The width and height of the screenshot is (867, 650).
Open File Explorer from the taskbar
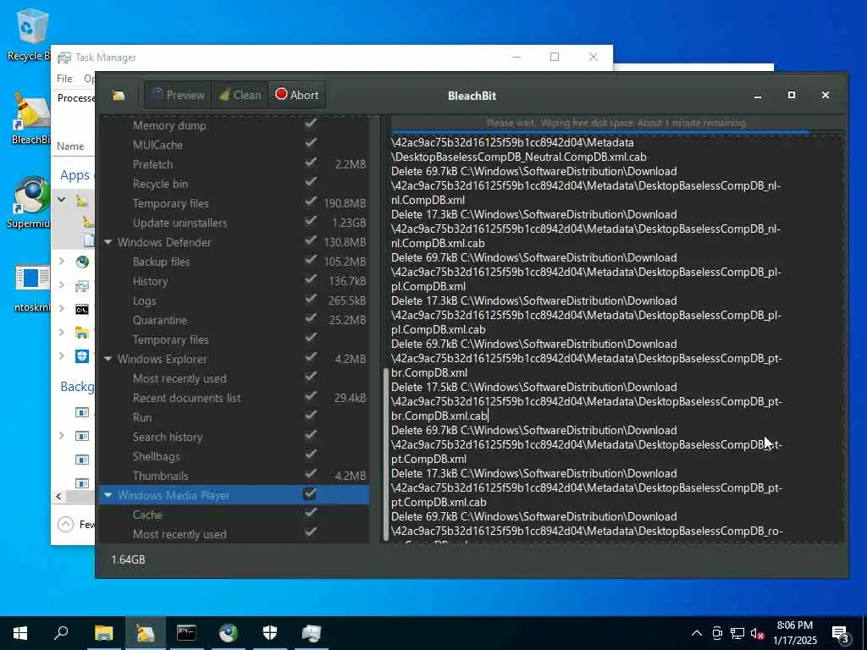(103, 633)
